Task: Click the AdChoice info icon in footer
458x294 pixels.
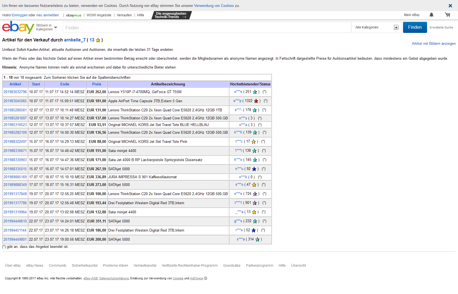Action: [x=206, y=278]
